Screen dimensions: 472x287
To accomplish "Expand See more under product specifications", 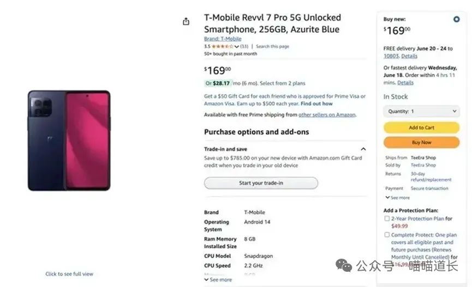I will click(x=220, y=279).
